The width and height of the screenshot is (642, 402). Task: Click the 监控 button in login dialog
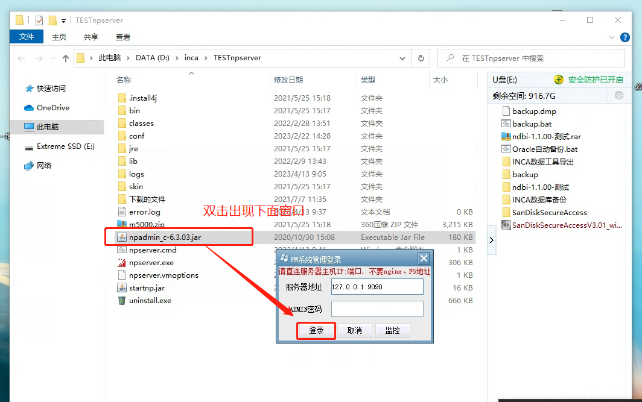click(x=393, y=330)
